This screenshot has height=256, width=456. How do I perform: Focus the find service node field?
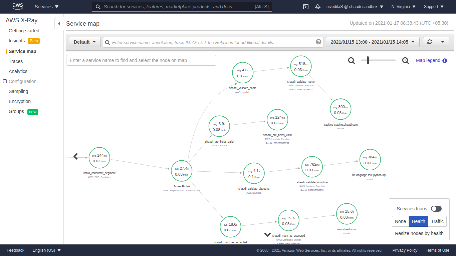pos(141,60)
